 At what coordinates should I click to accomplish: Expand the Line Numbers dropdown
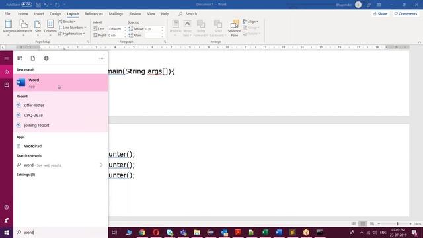(x=72, y=28)
